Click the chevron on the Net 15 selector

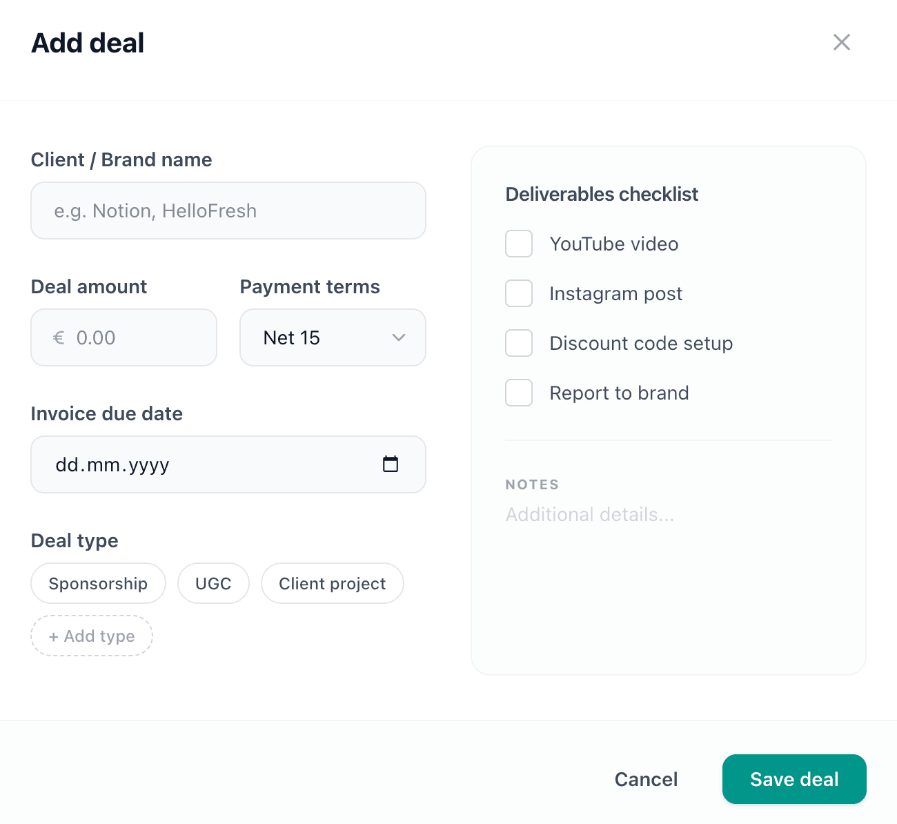click(399, 337)
